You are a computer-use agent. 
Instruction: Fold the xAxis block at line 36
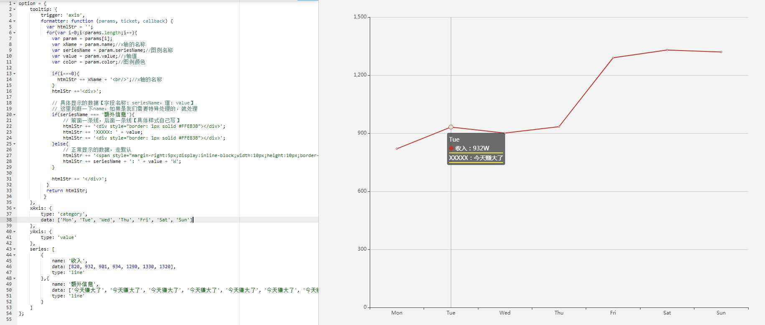[15, 208]
